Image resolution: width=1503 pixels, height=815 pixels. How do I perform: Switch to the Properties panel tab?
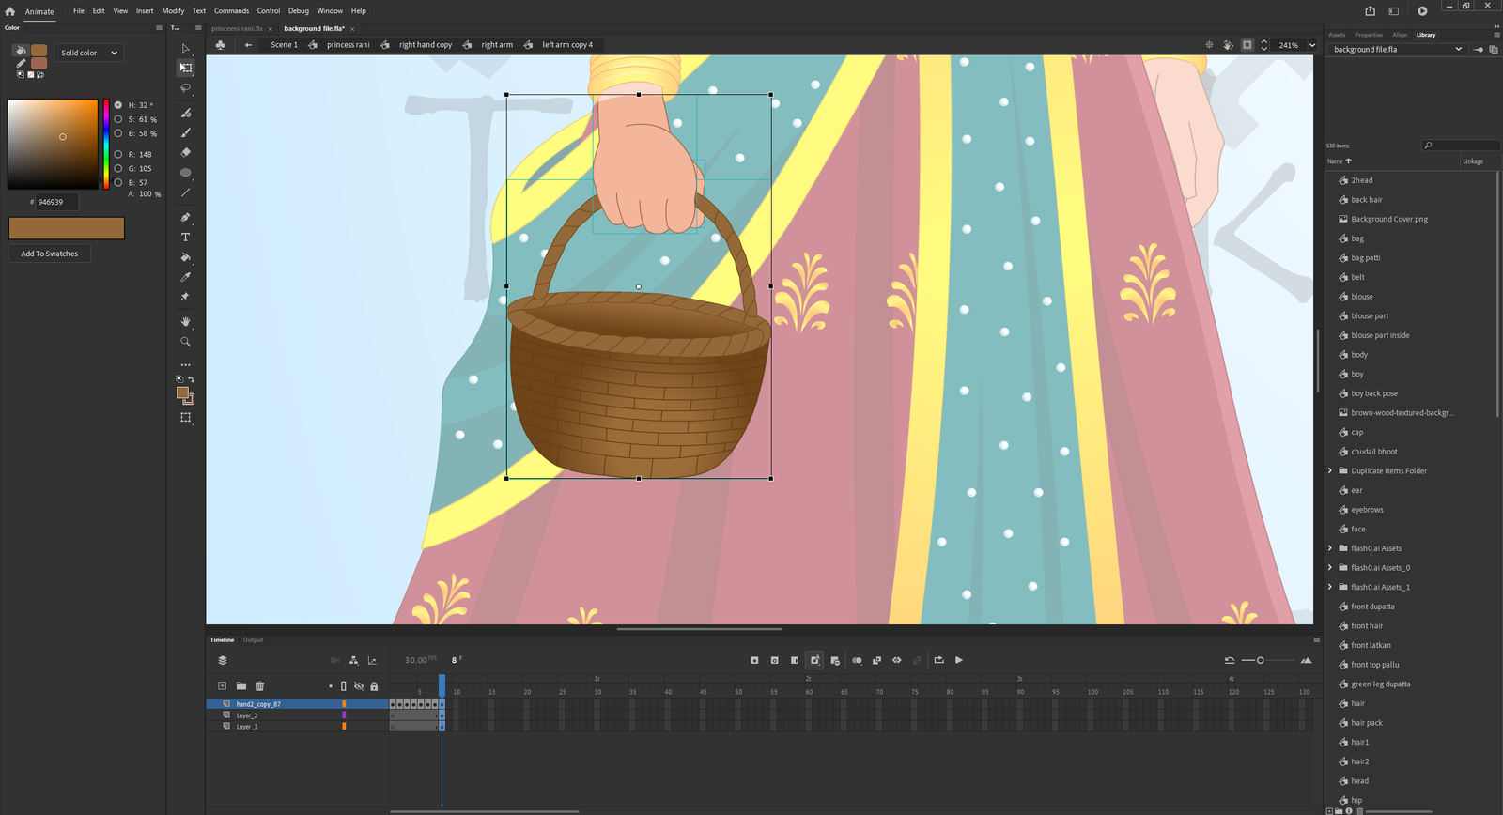click(x=1368, y=35)
